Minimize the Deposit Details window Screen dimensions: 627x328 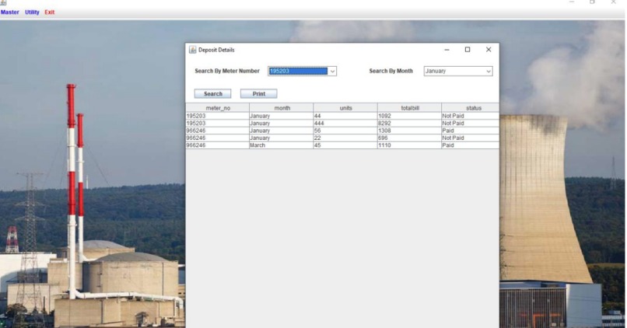coord(447,50)
